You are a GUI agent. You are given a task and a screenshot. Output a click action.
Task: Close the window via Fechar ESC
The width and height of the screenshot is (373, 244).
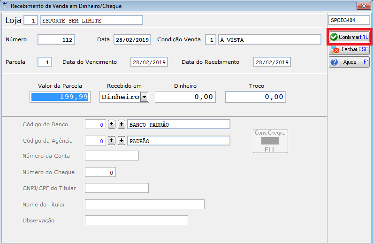[350, 49]
